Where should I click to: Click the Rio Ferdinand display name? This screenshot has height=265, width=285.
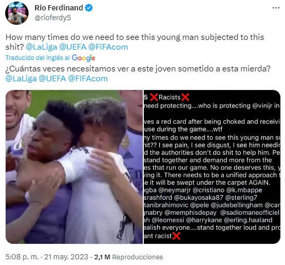tap(59, 8)
